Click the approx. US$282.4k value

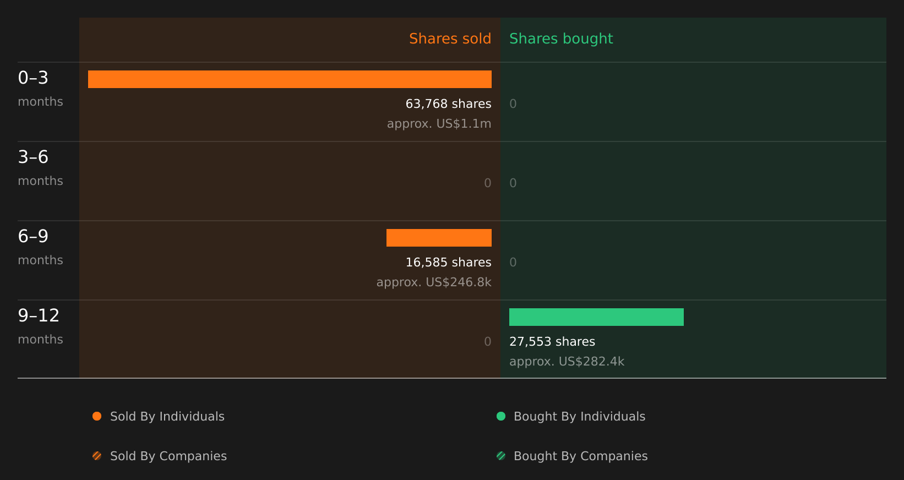click(567, 362)
